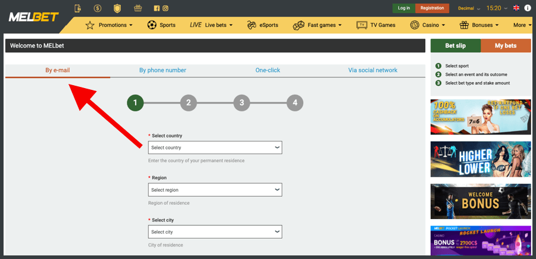Image resolution: width=536 pixels, height=259 pixels.
Task: Open the gift box icon in top bar
Action: [x=138, y=8]
